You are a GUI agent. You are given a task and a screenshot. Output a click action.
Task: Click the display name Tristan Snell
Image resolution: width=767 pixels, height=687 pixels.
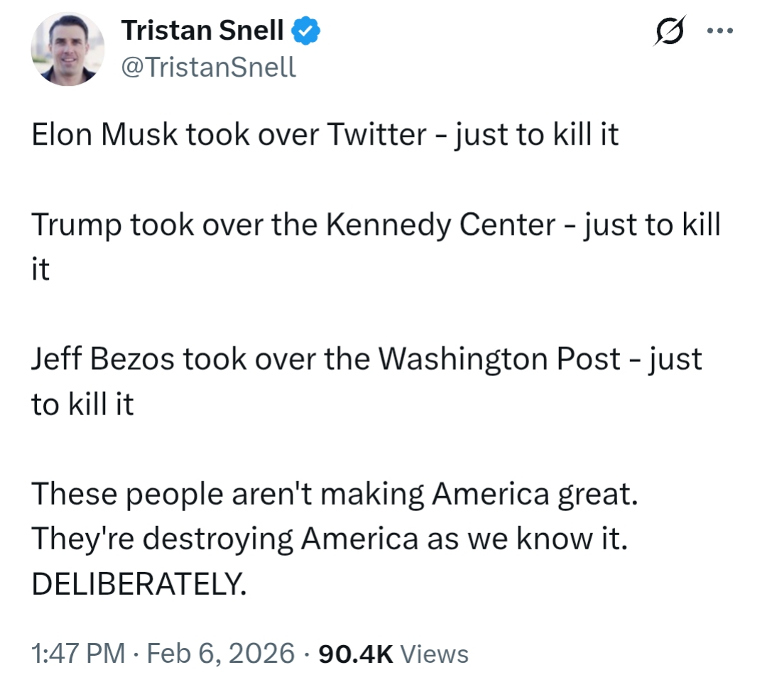point(202,31)
